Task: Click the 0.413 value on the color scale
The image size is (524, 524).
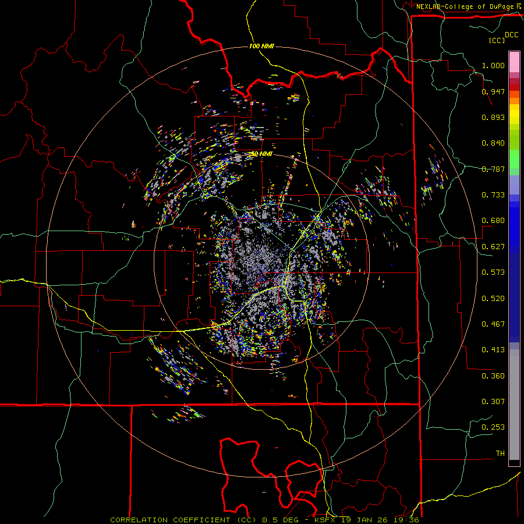Action: [493, 350]
